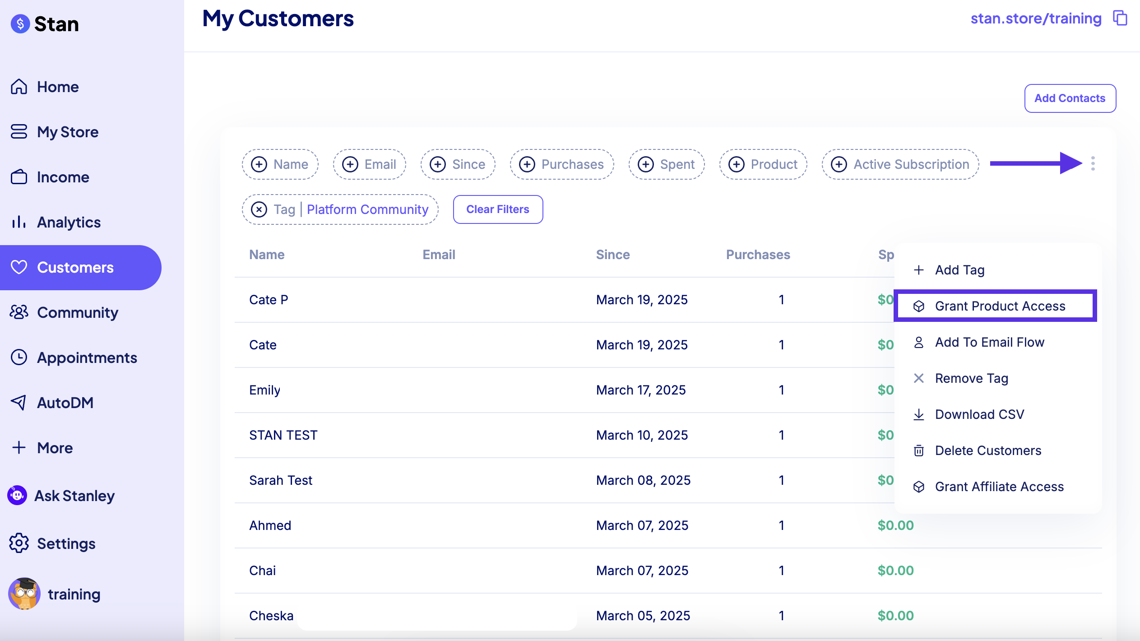Sort by Since column header

coord(613,255)
